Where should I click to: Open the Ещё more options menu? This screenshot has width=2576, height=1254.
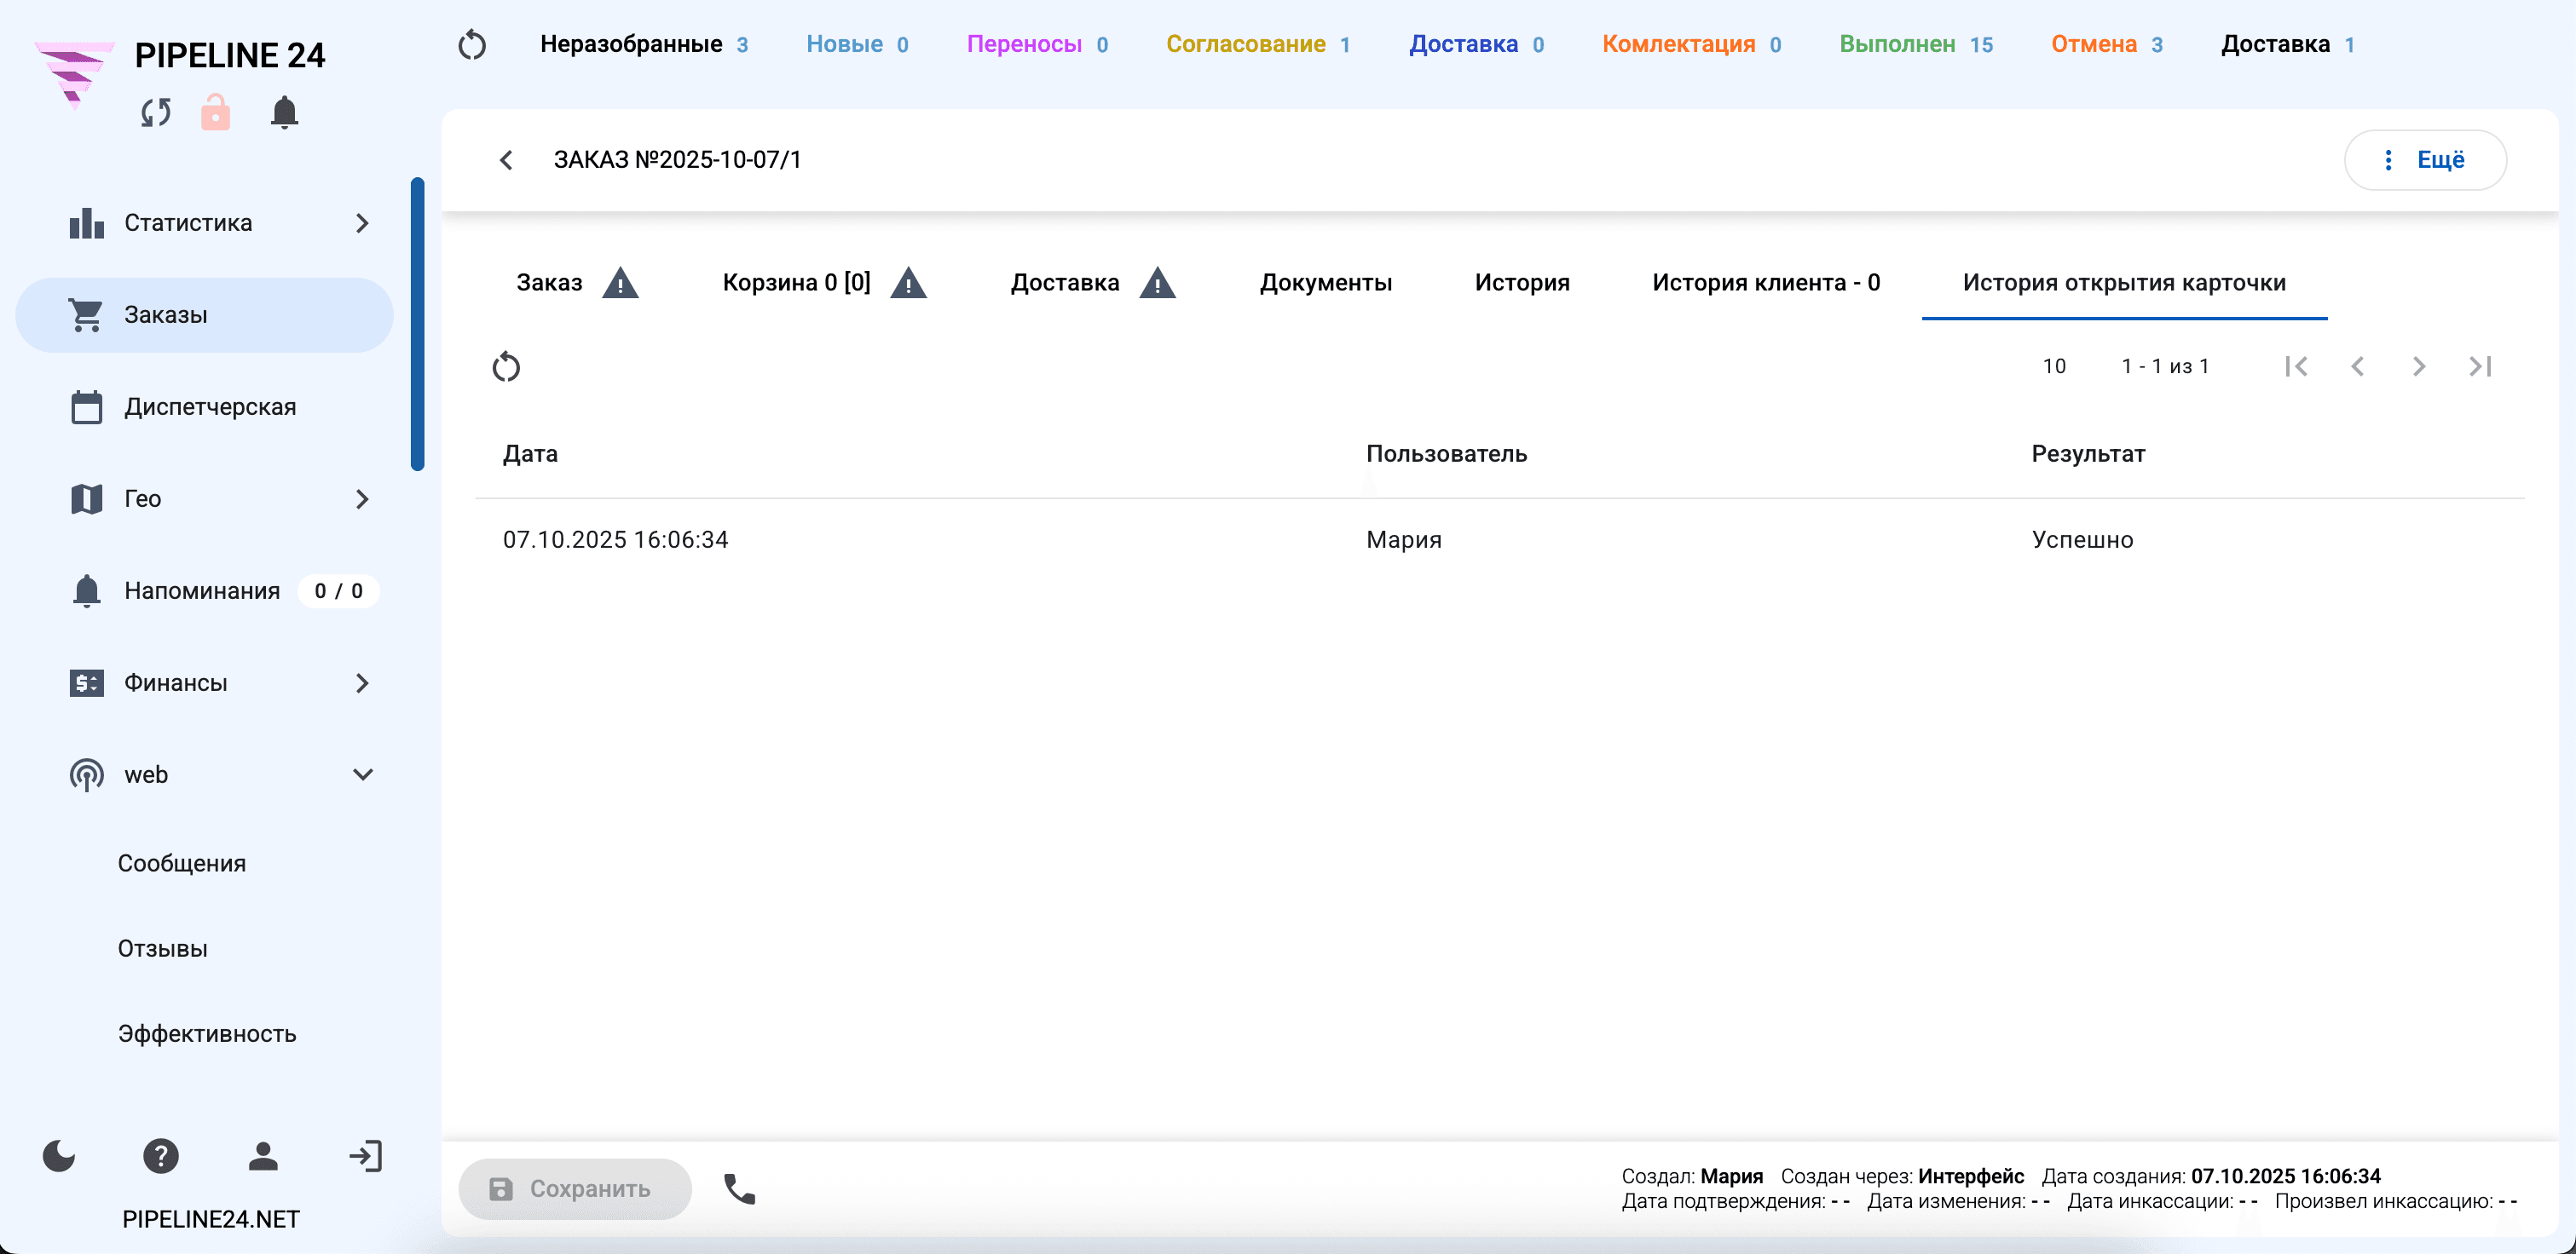2425,160
